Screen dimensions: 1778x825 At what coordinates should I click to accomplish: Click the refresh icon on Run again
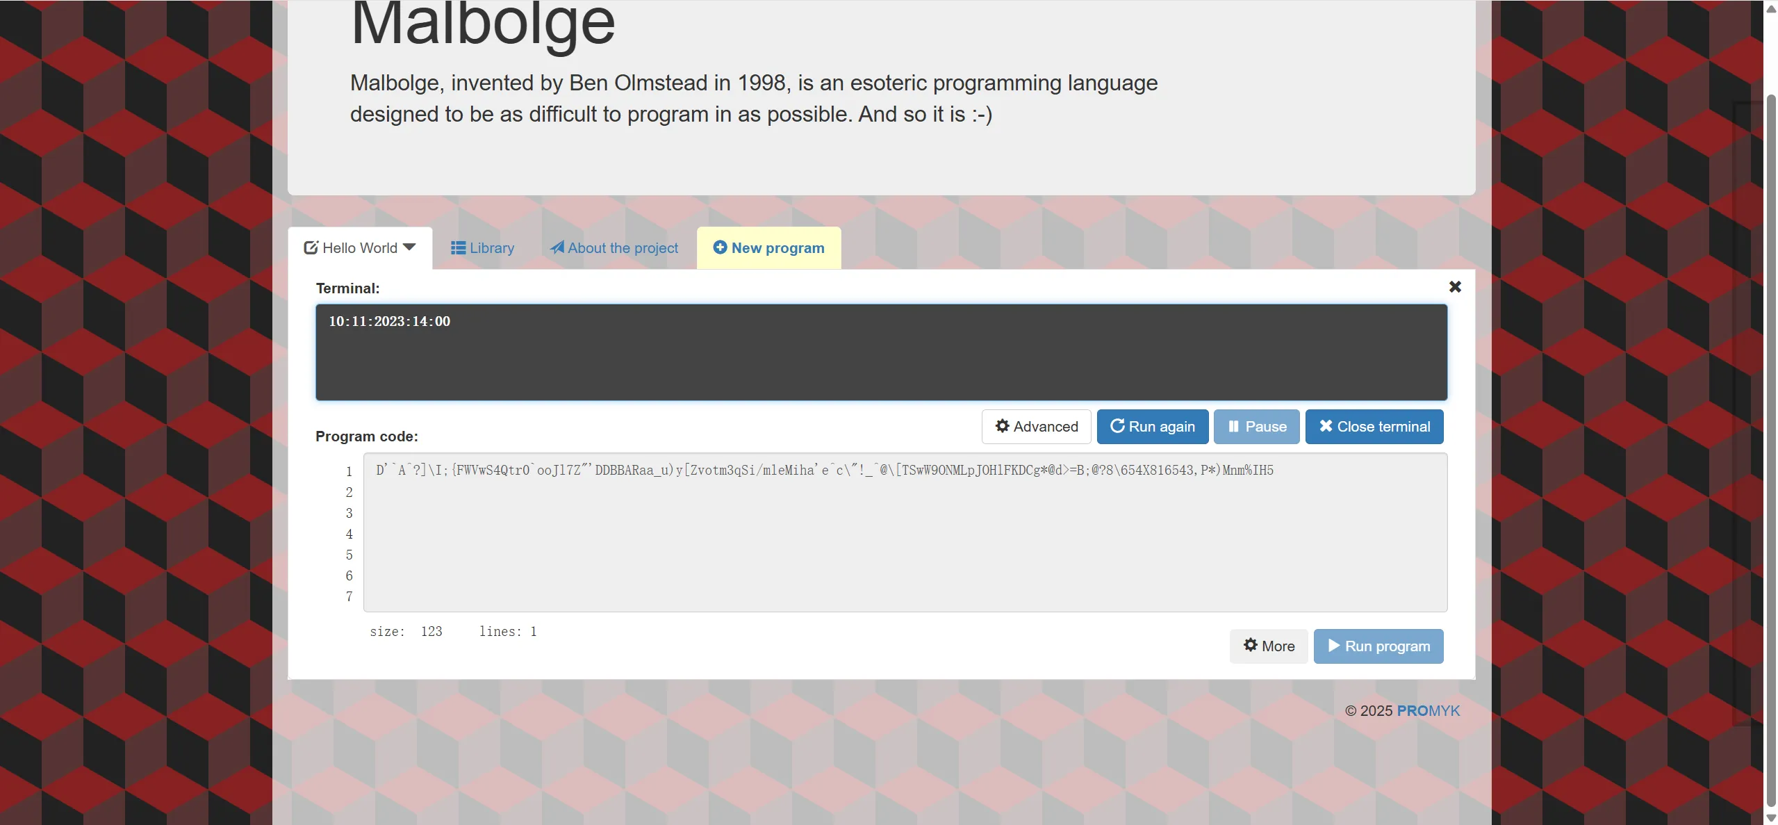tap(1117, 426)
